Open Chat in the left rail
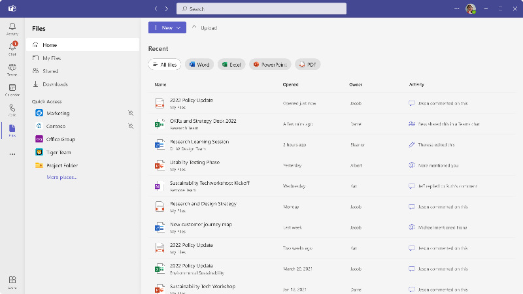 pyautogui.click(x=12, y=48)
